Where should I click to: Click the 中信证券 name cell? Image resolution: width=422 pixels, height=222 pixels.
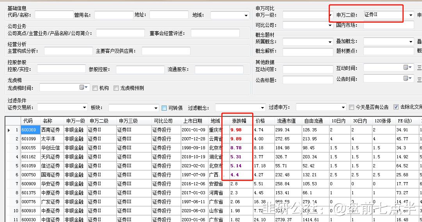[x=52, y=219]
